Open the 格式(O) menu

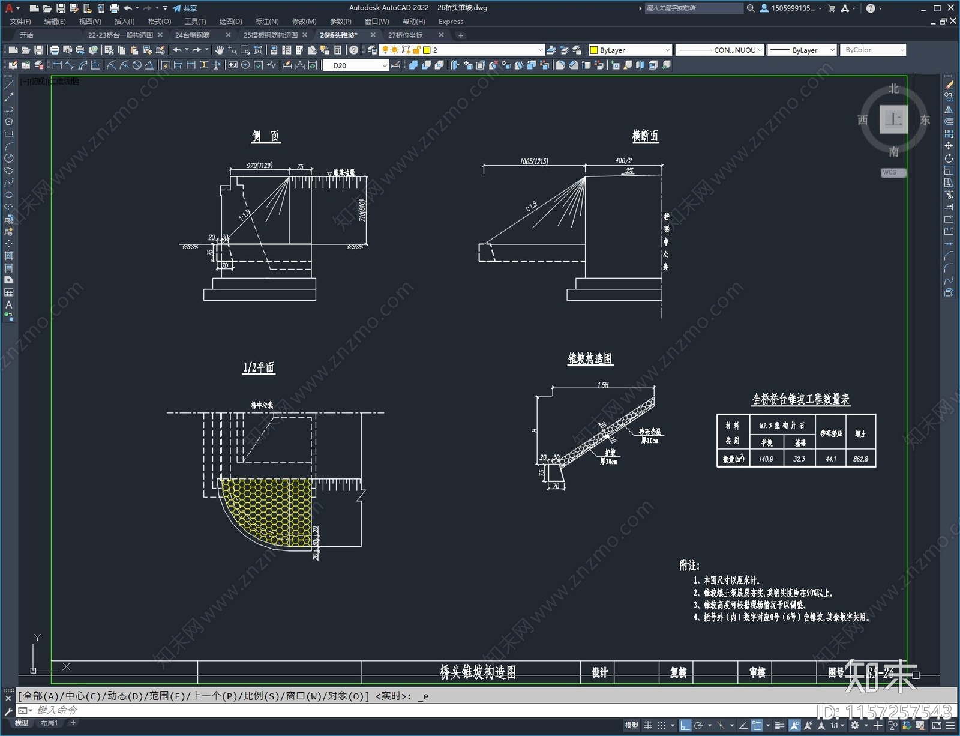(x=160, y=21)
